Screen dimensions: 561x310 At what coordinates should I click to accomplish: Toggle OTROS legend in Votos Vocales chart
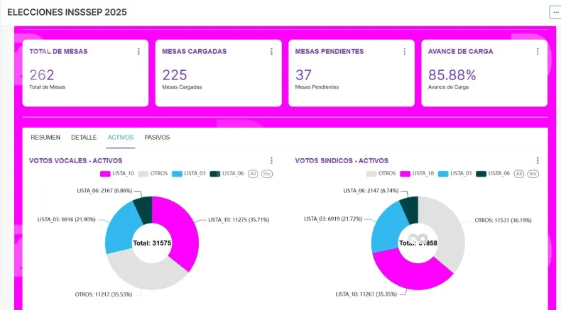[x=153, y=173]
